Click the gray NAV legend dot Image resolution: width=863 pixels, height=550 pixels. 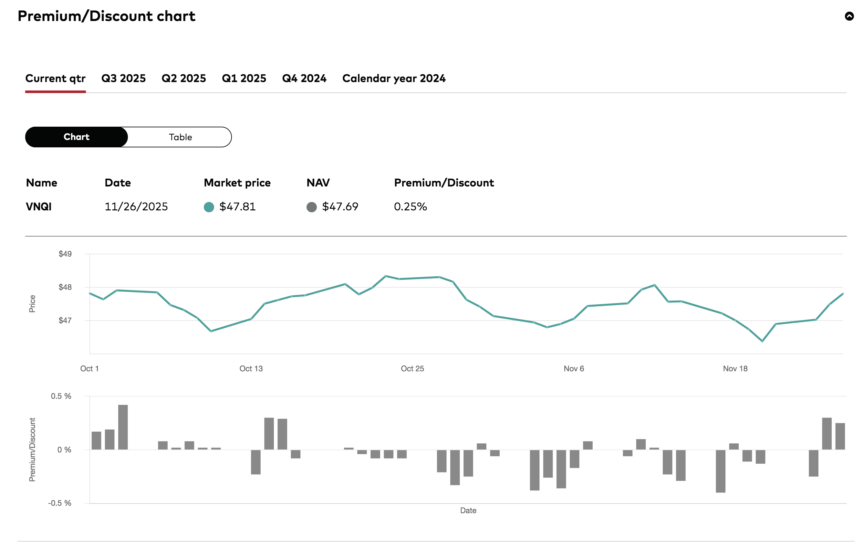(x=311, y=207)
